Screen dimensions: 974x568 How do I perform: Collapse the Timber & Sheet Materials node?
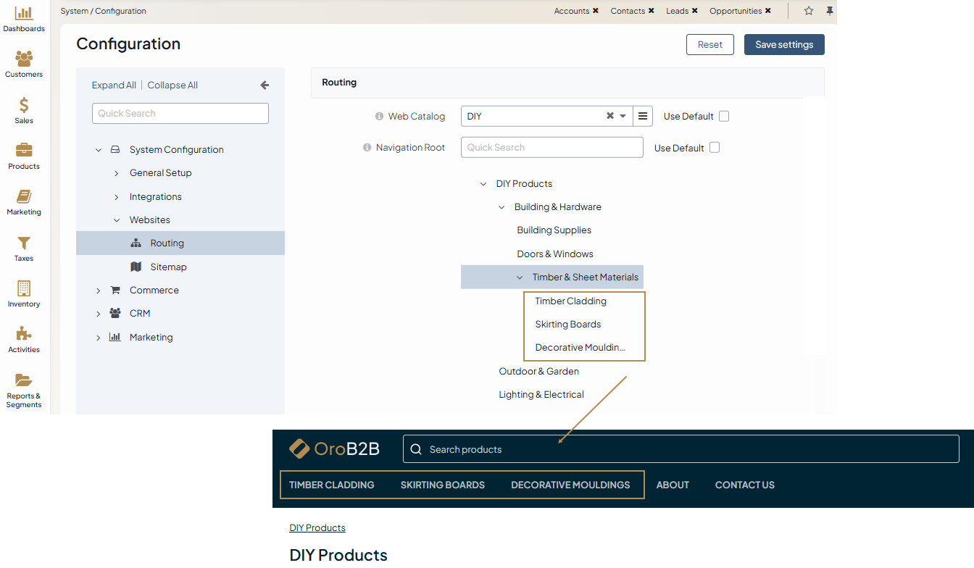click(520, 277)
